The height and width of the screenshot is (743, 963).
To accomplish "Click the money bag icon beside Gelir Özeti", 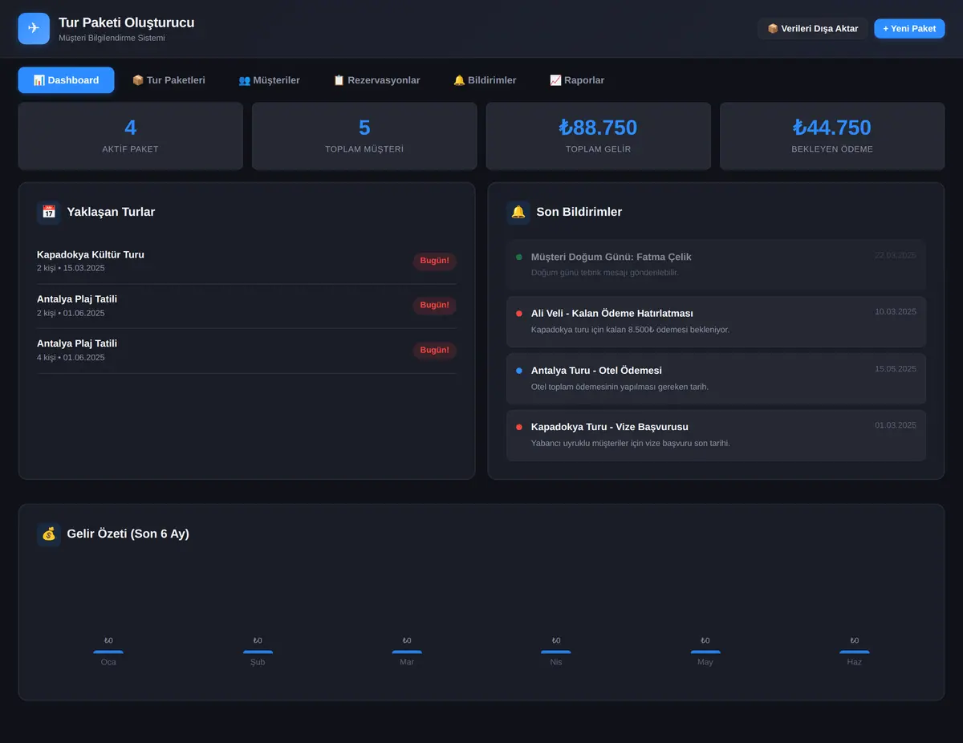I will (x=49, y=534).
